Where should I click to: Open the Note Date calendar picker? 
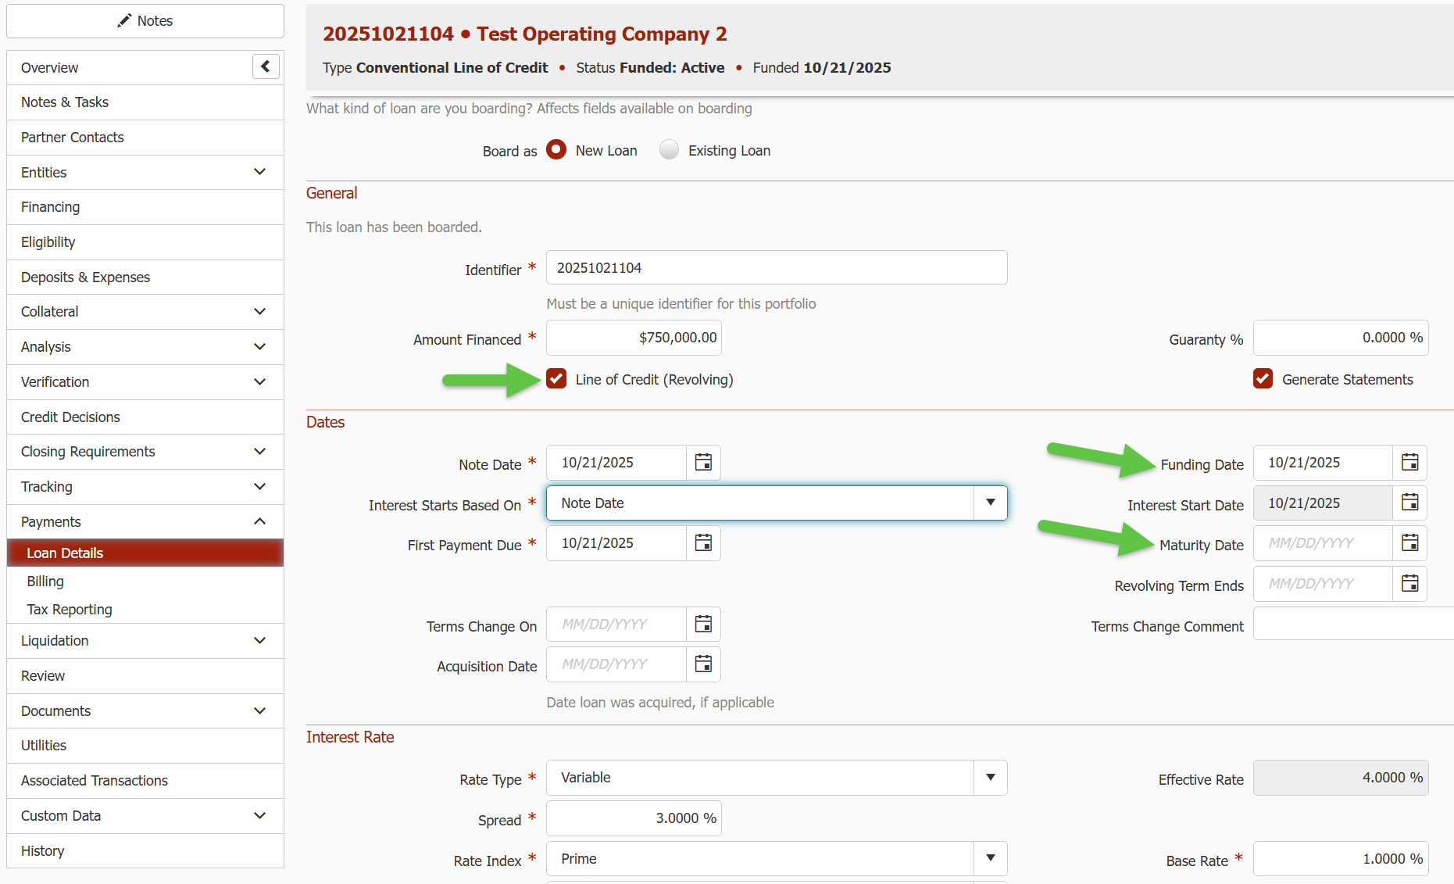tap(703, 463)
